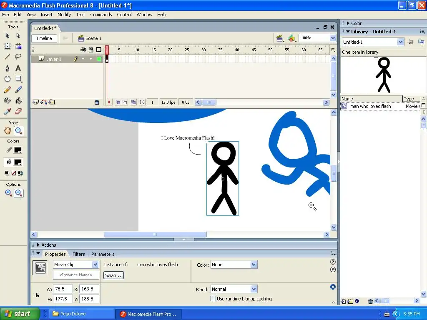
Task: Click Onion Skin button in timeline
Action: [x=118, y=102]
